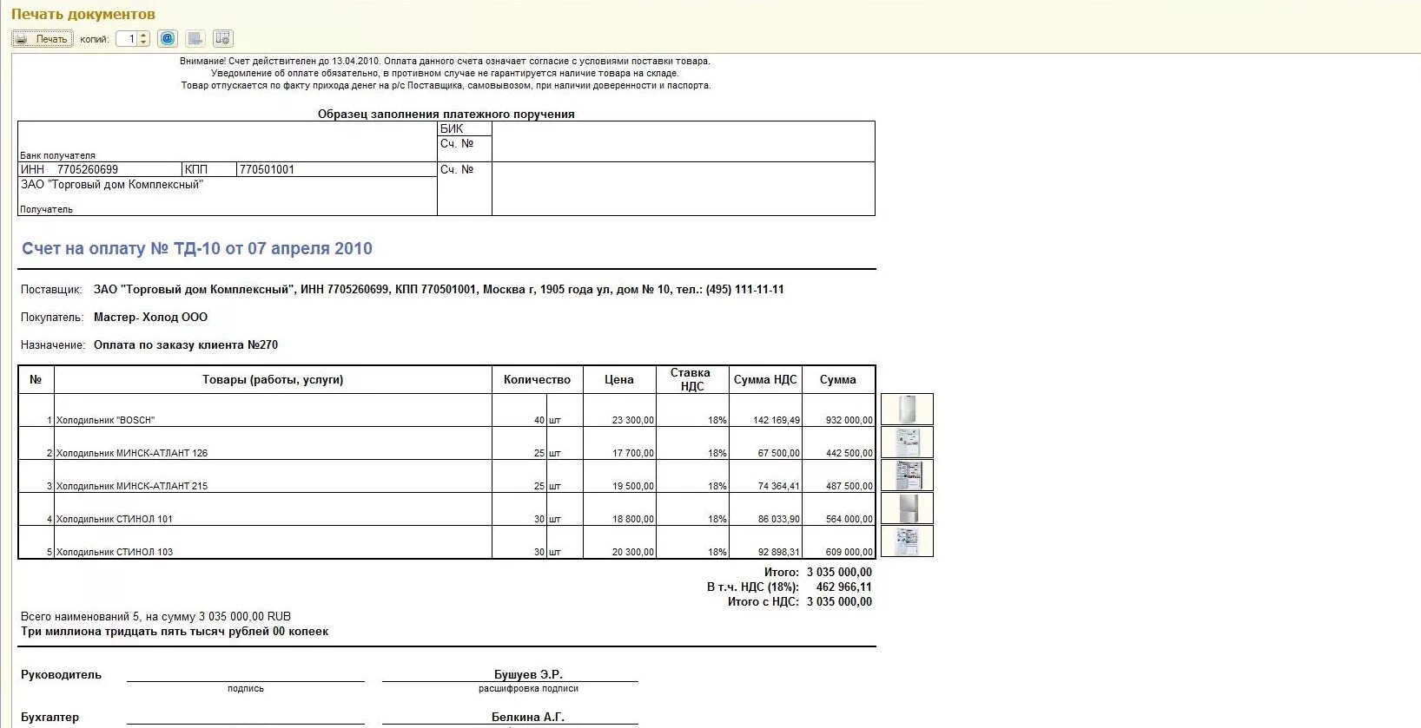Click total-in-words line Три миллиона тридцать пять тысяч
Viewport: 1421px width, 728px height.
point(175,632)
